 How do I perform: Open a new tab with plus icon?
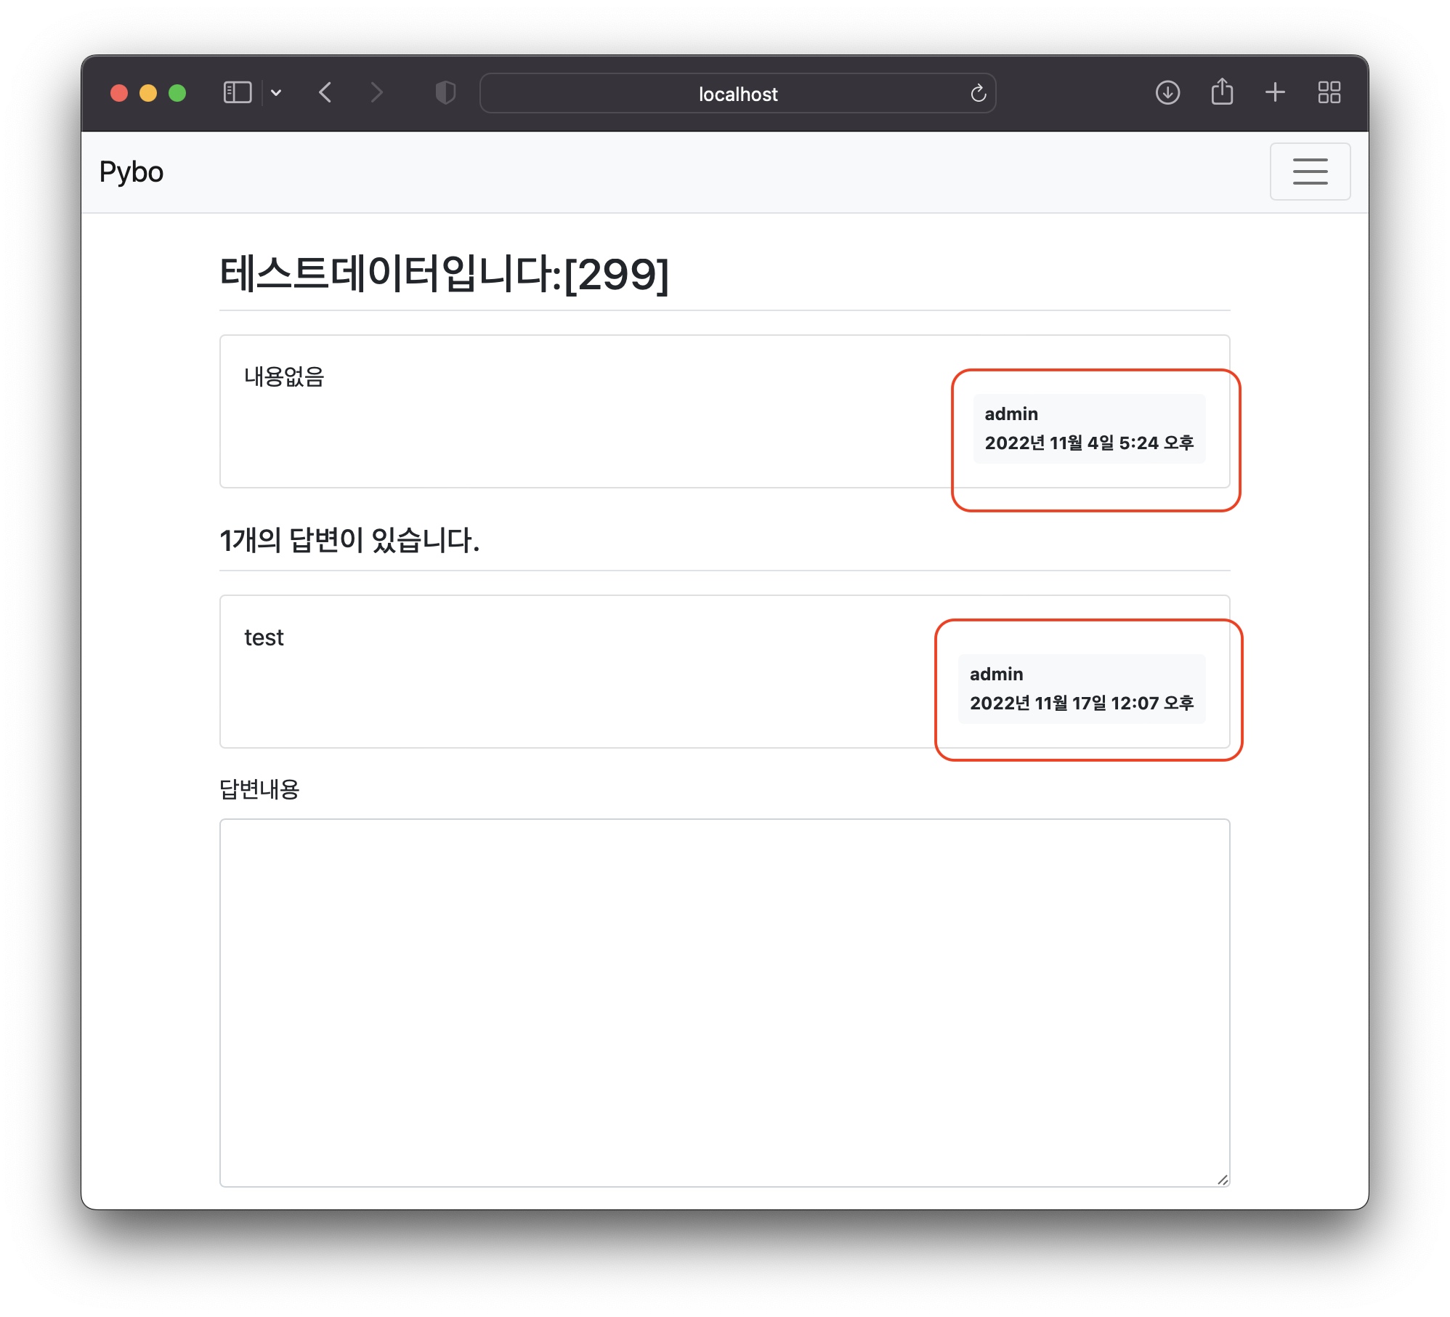[1275, 92]
